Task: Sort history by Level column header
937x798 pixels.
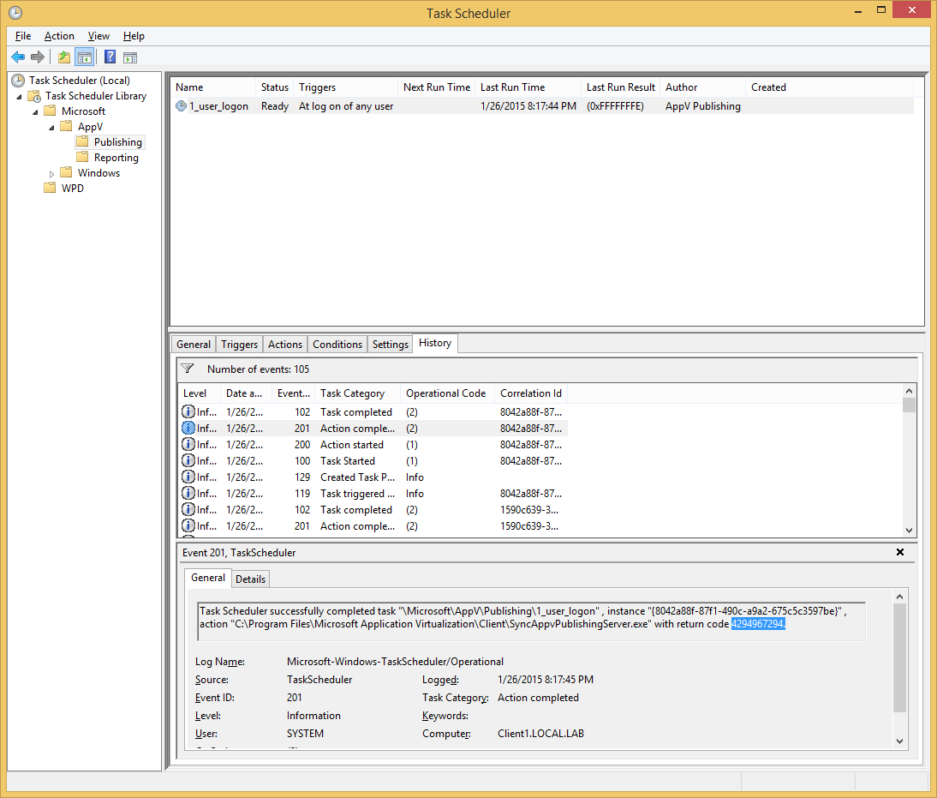Action: click(x=199, y=393)
